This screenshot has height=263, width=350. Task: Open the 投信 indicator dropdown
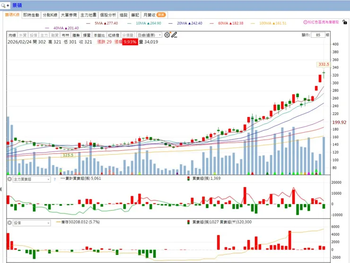tap(32, 223)
